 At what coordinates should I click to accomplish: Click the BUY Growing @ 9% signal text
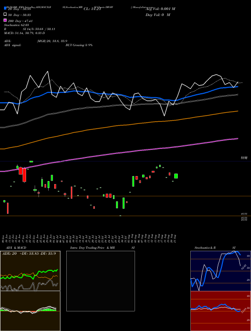point(79,45)
